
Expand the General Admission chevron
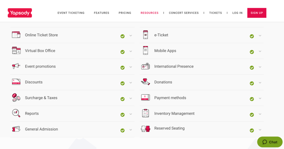click(x=131, y=130)
